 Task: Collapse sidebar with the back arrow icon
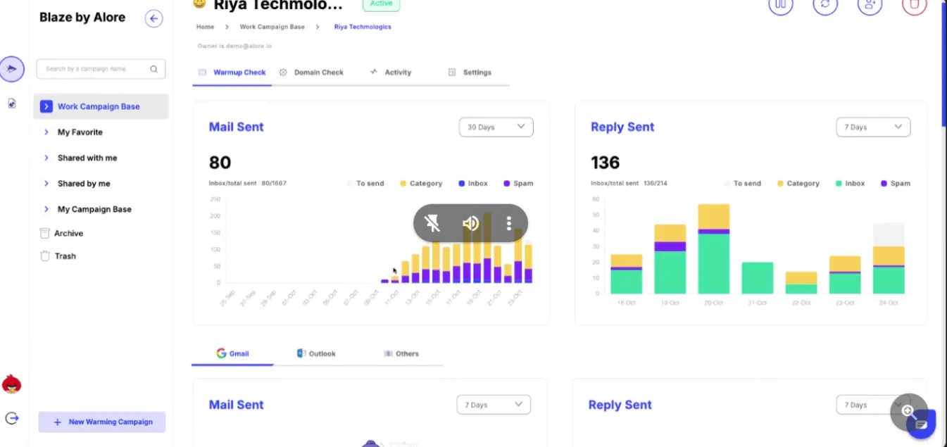(x=154, y=18)
